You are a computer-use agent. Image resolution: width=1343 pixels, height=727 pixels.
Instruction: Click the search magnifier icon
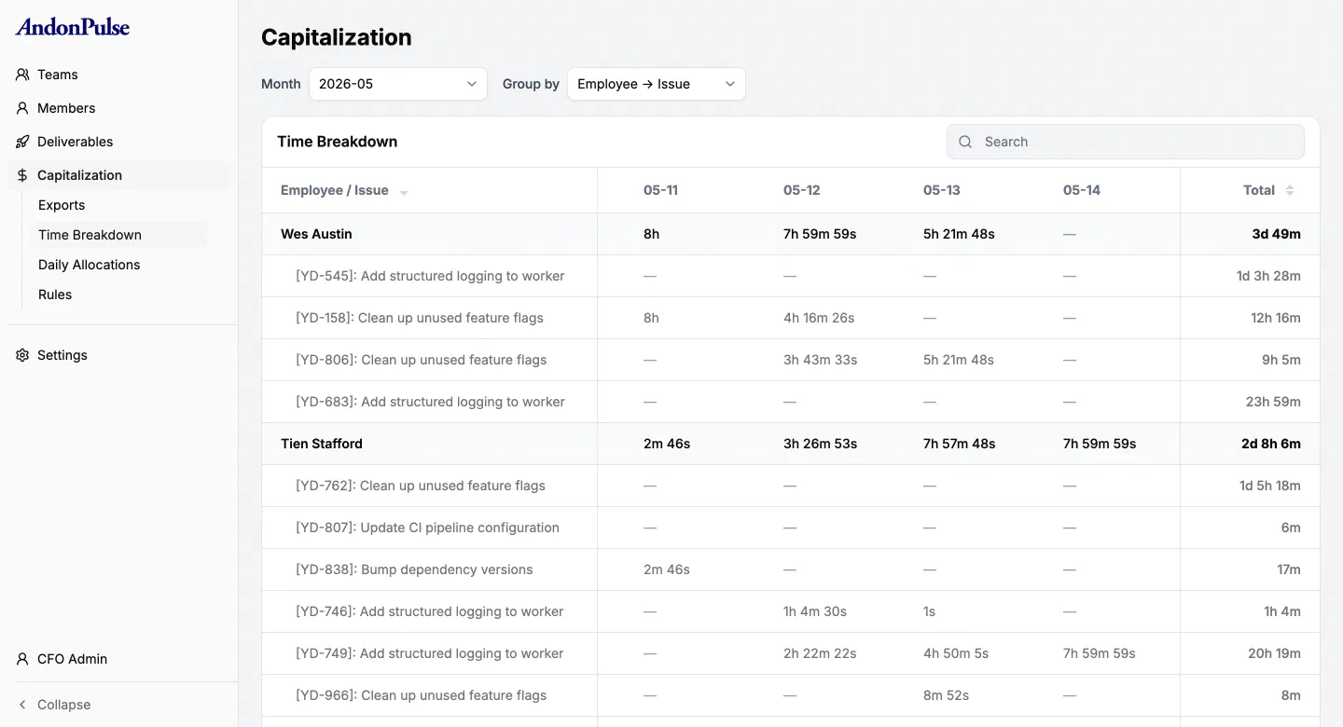pos(966,142)
